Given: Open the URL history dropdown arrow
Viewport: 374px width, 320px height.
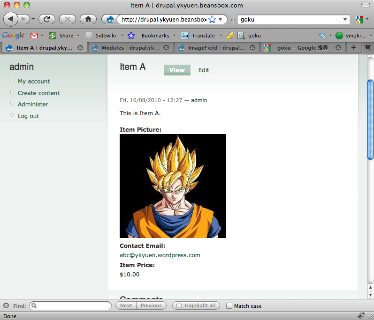Looking at the screenshot, I should point(221,20).
